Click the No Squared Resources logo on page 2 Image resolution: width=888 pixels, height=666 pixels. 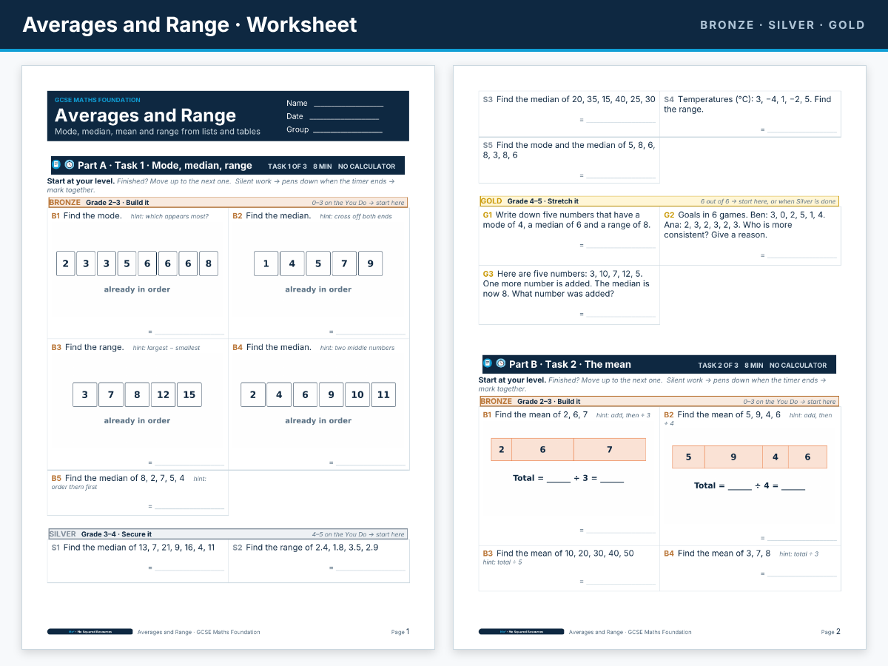(521, 632)
